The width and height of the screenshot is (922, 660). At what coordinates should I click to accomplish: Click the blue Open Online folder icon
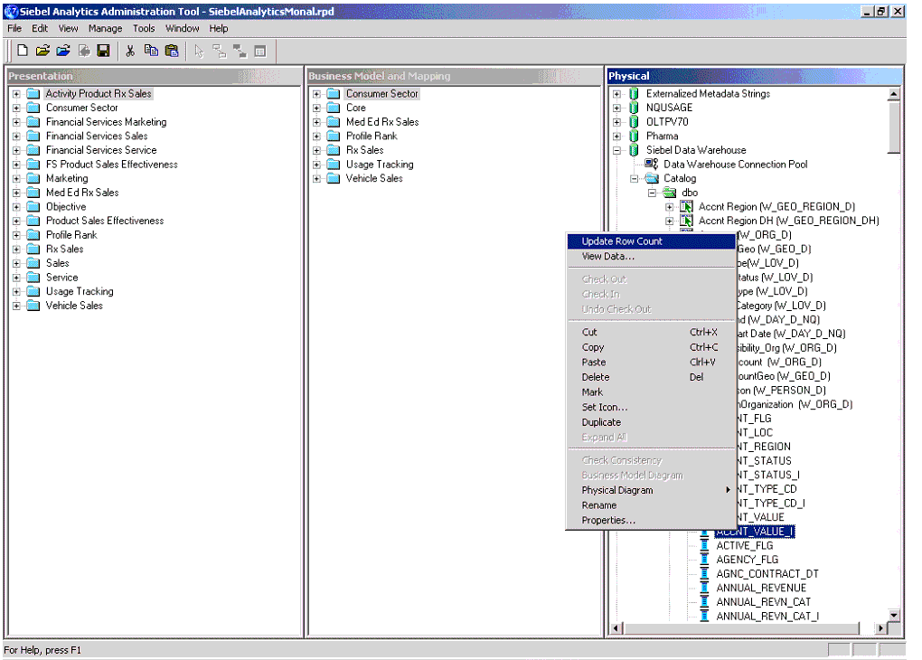pyautogui.click(x=63, y=51)
